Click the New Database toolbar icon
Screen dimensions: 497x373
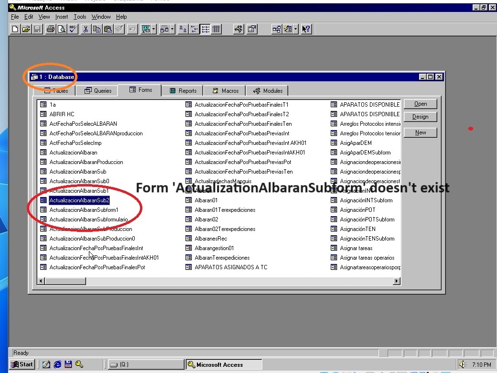point(15,29)
